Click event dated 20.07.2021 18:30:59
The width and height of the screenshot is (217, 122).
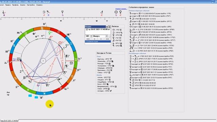[152, 56]
